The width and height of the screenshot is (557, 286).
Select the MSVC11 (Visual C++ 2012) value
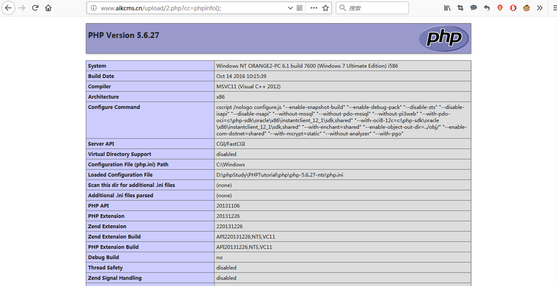(x=248, y=87)
